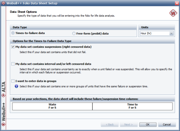The image size is (180, 131).
Task: Click the Weibull++ title bar icon
Action: click(x=3, y=3)
